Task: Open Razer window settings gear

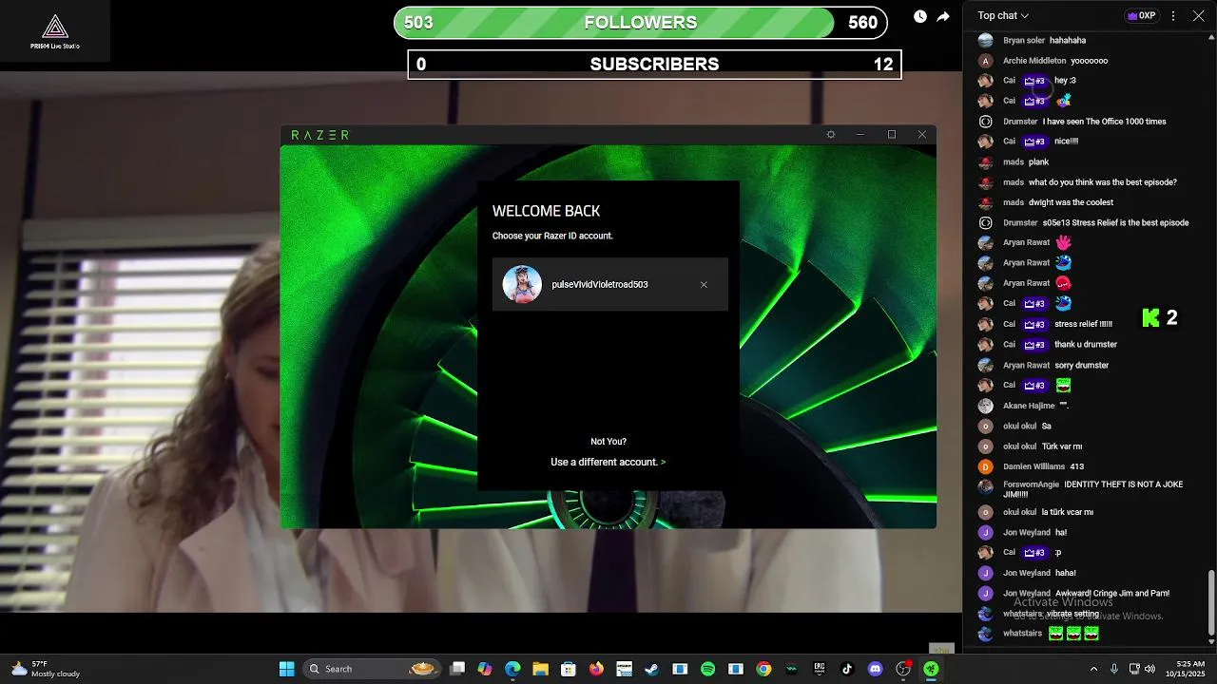Action: click(x=831, y=135)
